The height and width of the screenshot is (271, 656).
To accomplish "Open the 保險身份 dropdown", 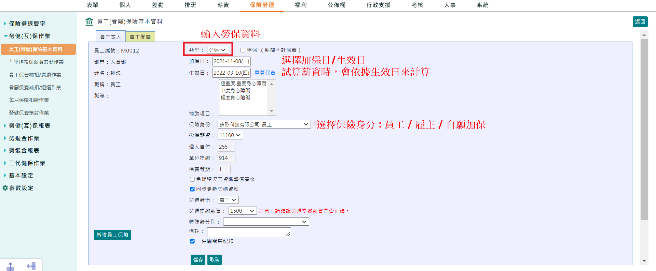I will click(x=264, y=124).
